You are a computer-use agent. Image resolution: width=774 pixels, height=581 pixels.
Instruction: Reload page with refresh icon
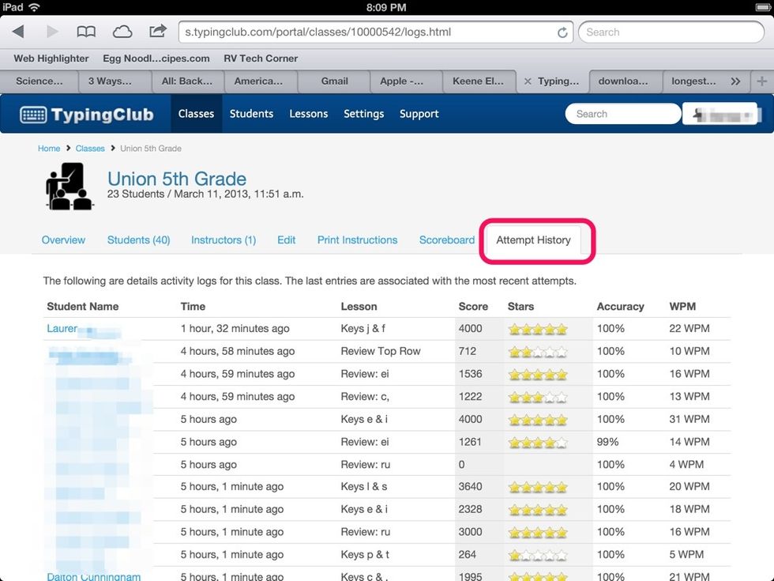[x=562, y=32]
